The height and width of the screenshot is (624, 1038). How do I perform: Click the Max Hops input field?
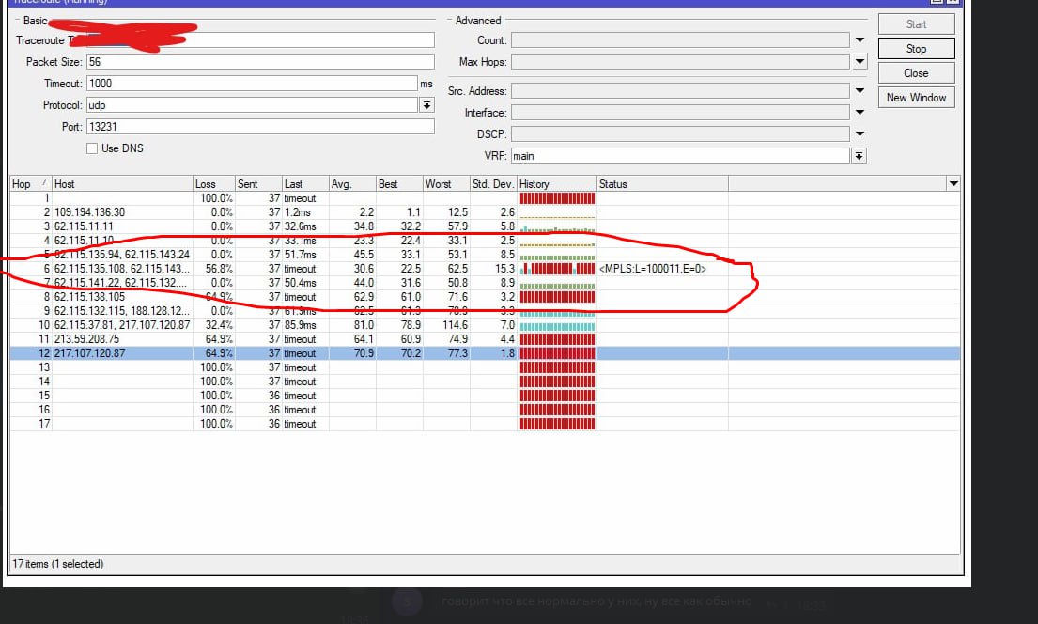click(x=680, y=62)
